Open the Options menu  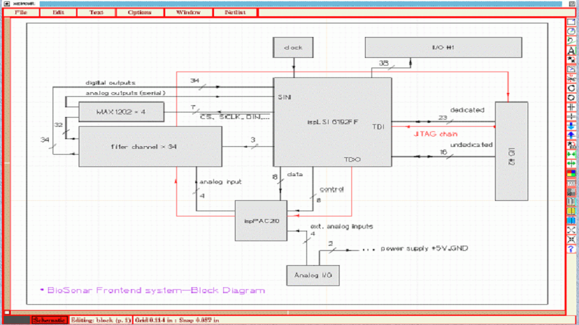140,12
